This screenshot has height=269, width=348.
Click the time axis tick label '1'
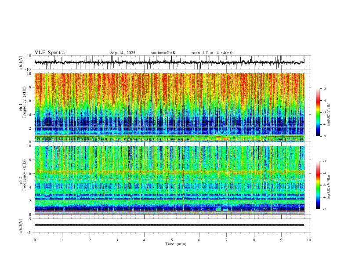[x=62, y=240]
